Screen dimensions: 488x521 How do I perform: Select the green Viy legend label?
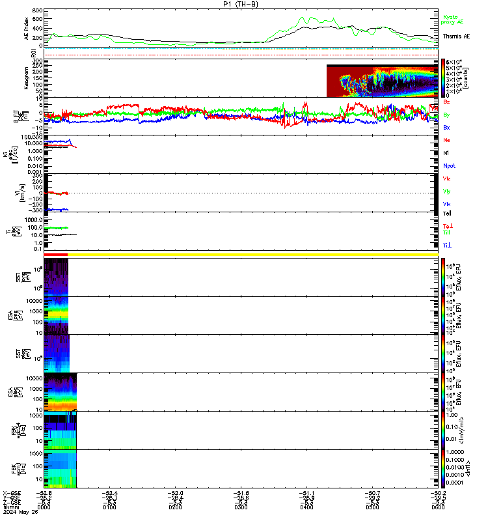tap(446, 191)
